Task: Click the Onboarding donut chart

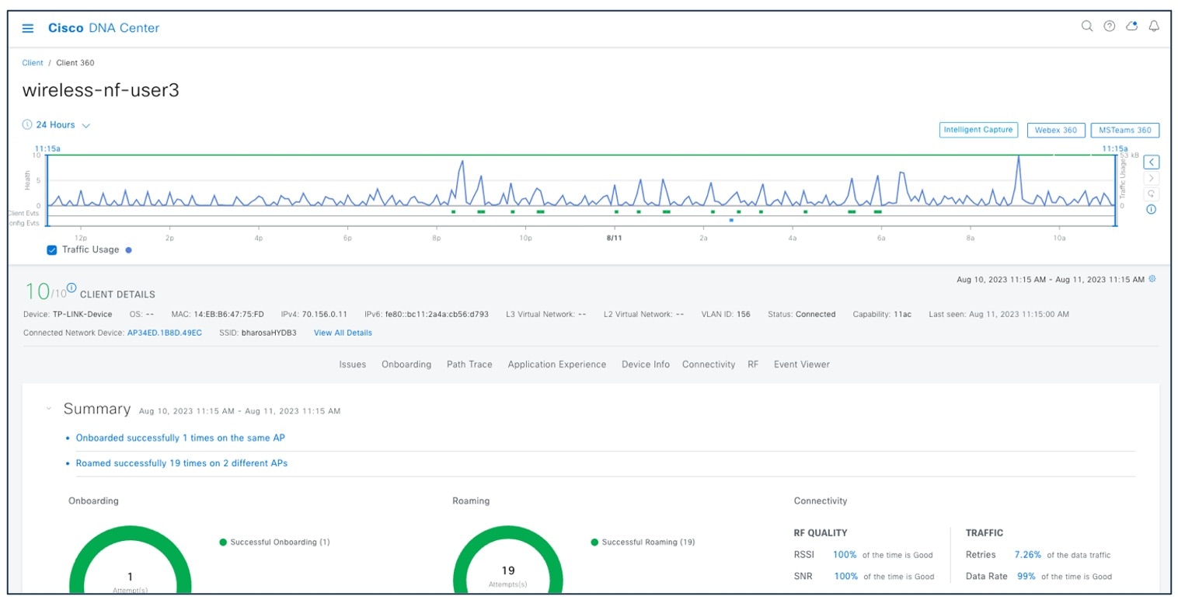Action: (131, 560)
